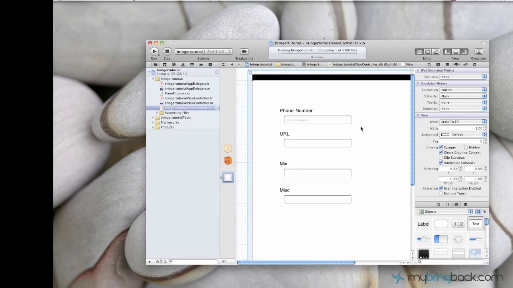
Task: Open related files grid menu
Action: [x=224, y=64]
